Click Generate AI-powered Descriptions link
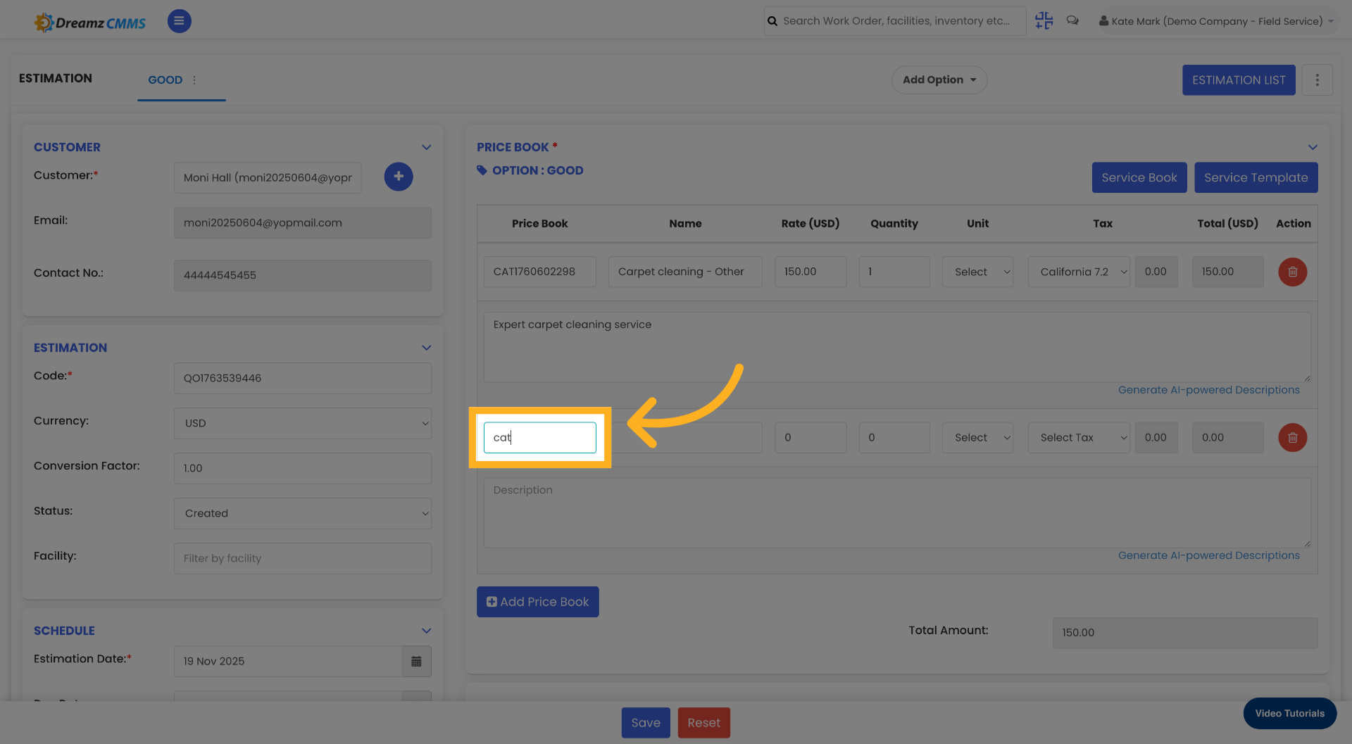 click(1209, 389)
